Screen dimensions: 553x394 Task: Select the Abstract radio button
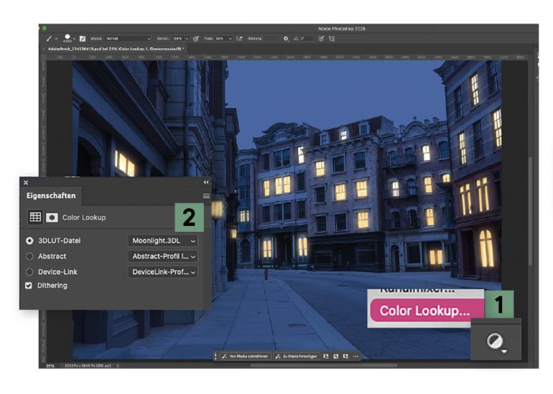pos(29,256)
